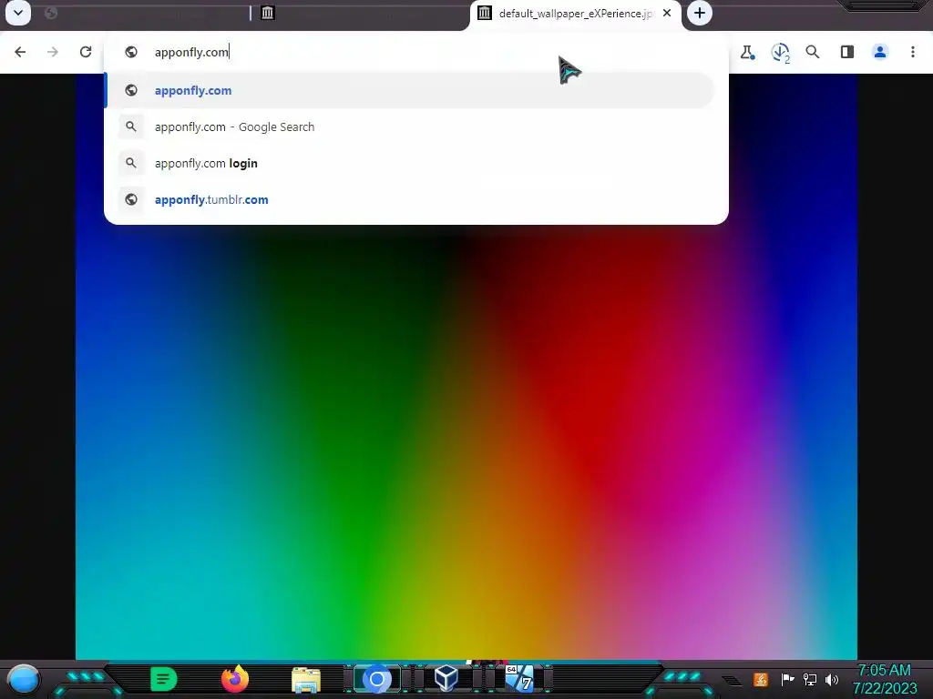Open the downloads indicator icon
The image size is (933, 699).
tap(780, 52)
